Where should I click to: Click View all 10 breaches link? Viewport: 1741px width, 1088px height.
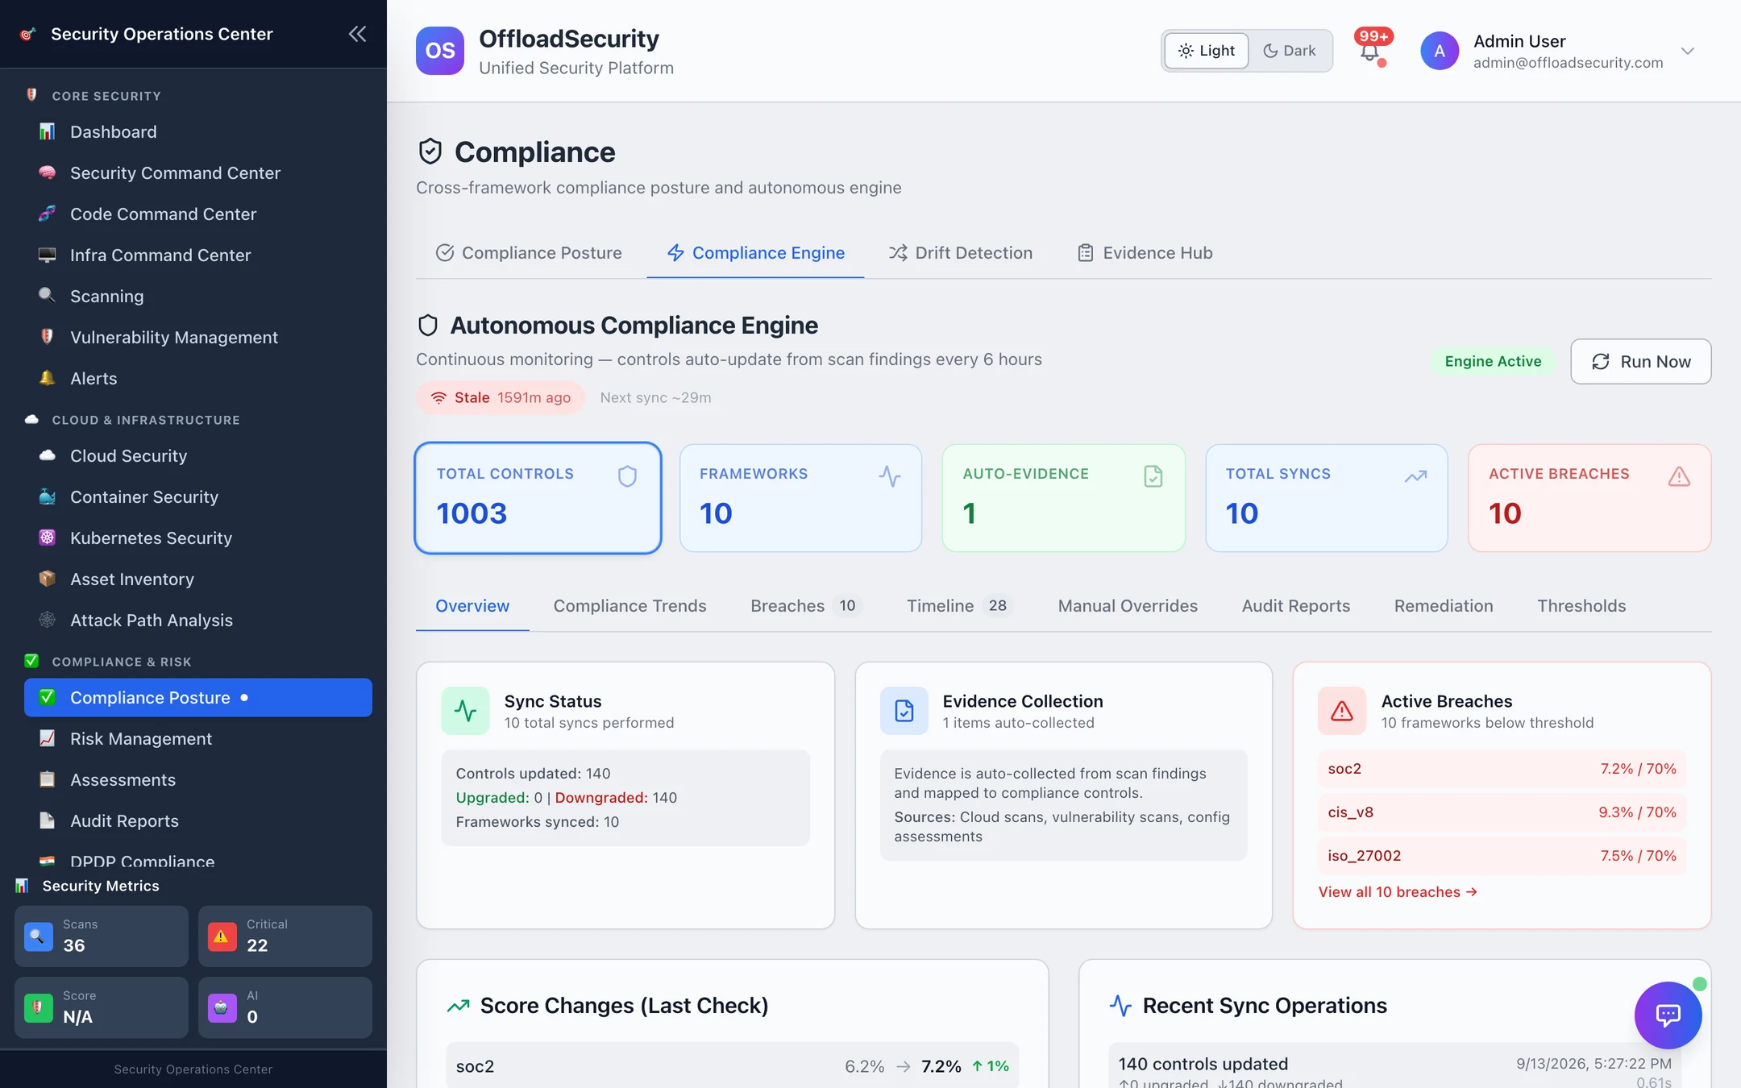(x=1398, y=892)
